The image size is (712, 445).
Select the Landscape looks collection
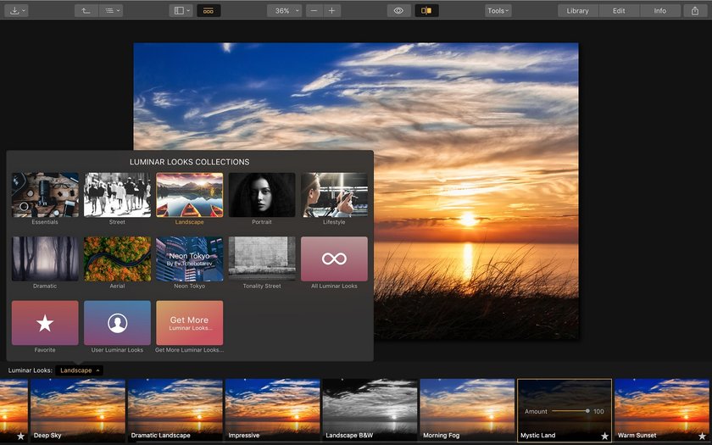(x=189, y=195)
